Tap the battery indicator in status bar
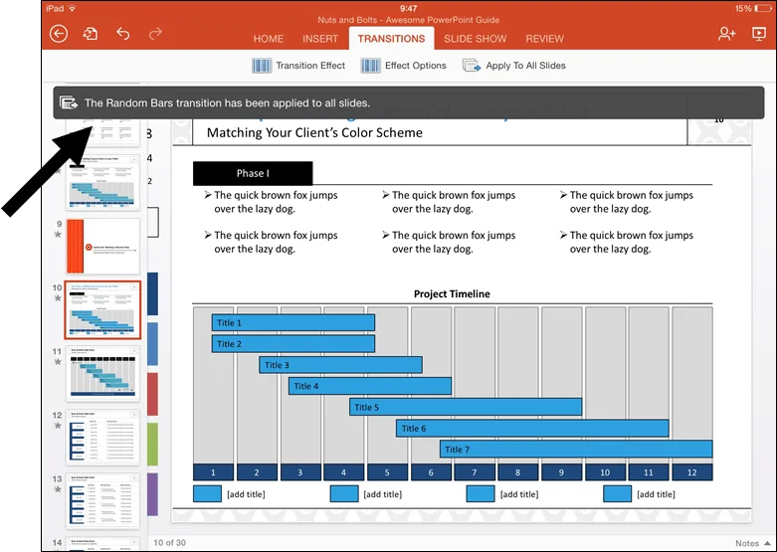This screenshot has height=552, width=777. tap(763, 8)
